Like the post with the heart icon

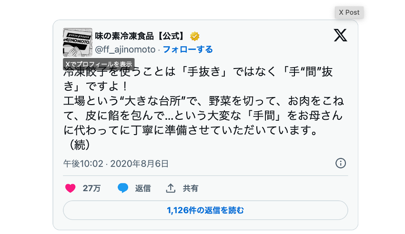pos(70,188)
